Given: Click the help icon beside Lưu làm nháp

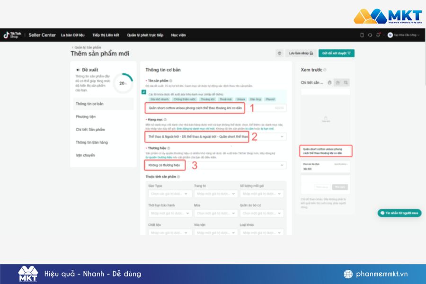Looking at the screenshot, I should [280, 53].
